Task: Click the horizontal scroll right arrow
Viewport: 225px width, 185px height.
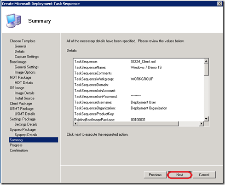Action: [202, 123]
